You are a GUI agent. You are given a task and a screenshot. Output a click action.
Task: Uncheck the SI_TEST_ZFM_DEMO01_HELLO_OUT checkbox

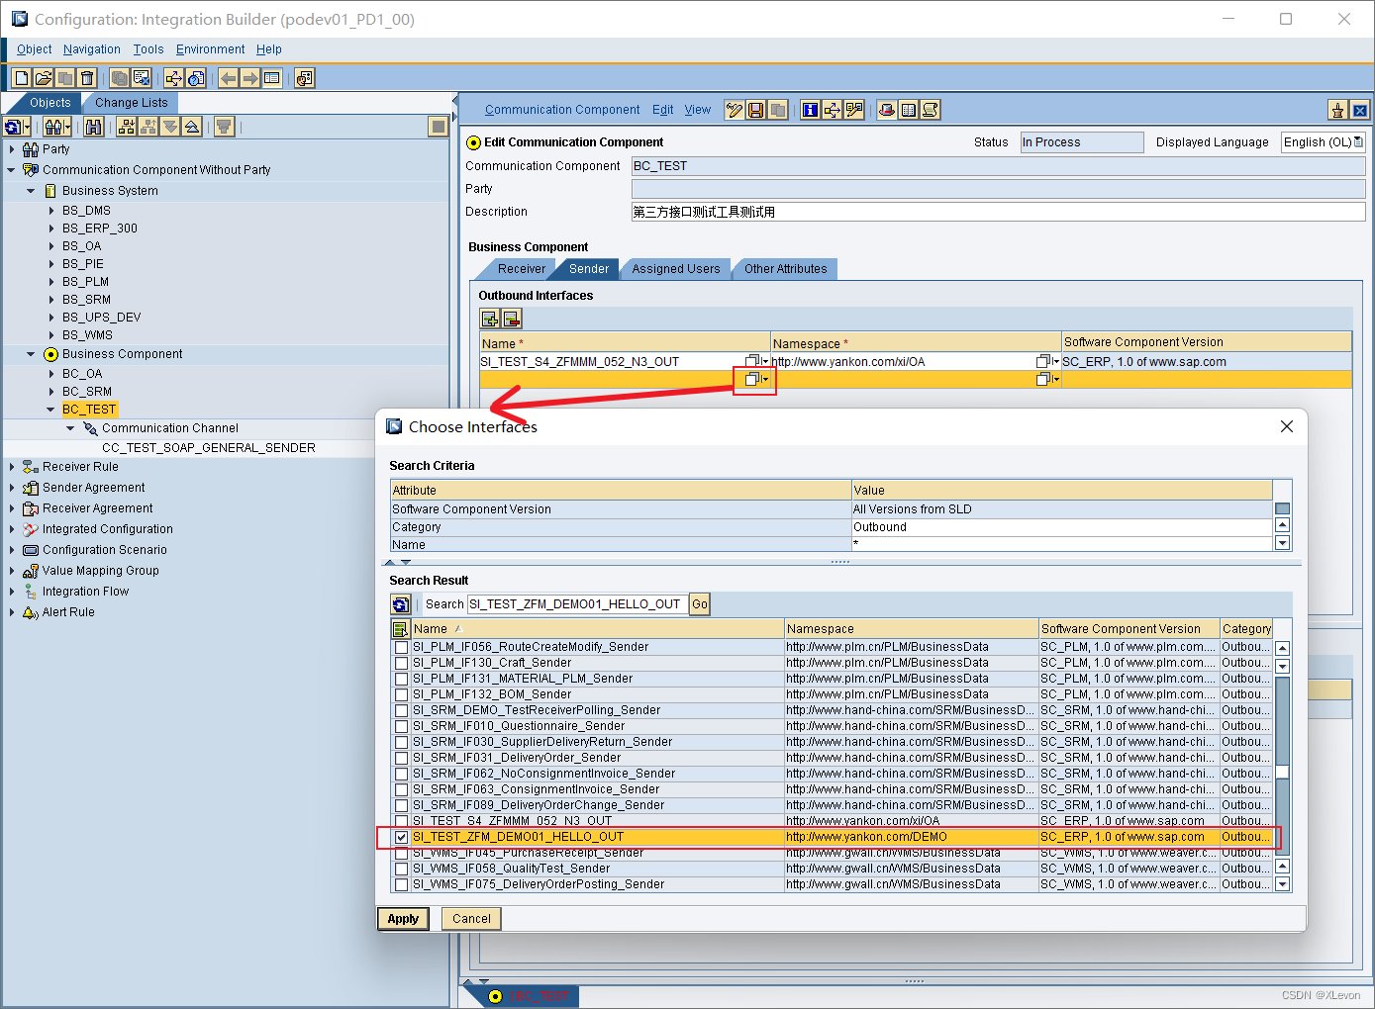401,837
